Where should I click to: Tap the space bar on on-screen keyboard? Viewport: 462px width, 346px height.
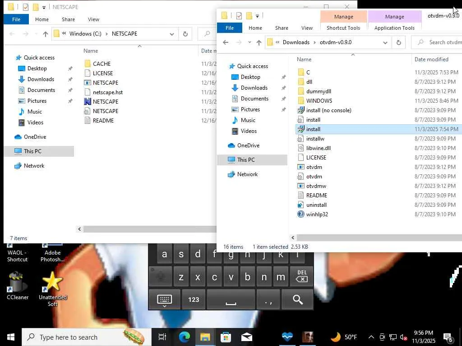[231, 300]
